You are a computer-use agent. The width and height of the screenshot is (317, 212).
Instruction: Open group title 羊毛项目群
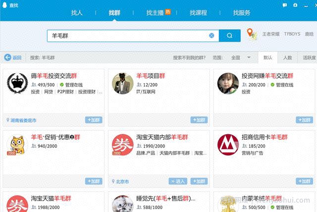[x=151, y=76]
